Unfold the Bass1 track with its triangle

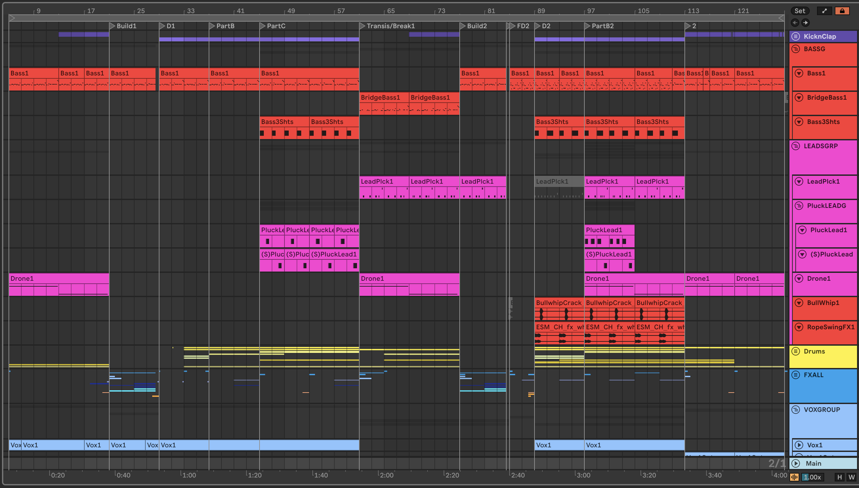tap(799, 73)
